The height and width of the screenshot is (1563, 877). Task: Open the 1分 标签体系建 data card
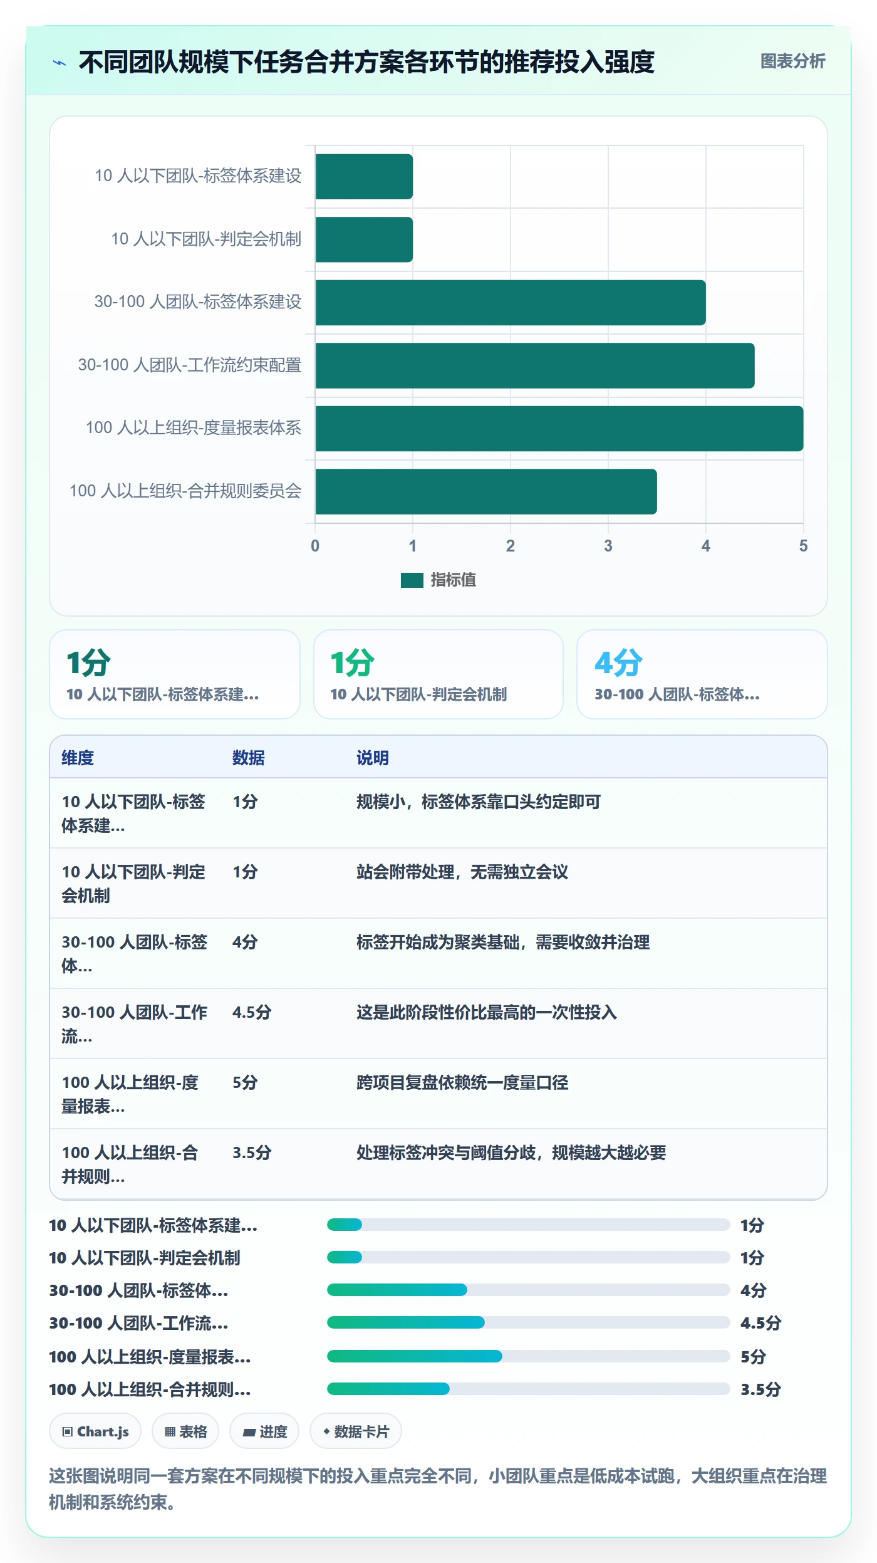(x=175, y=674)
